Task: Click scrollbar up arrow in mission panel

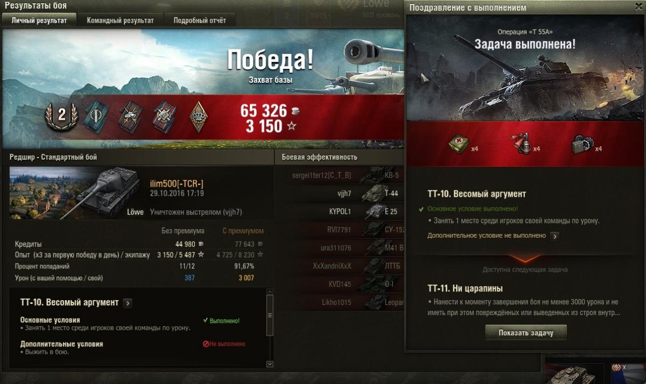Action: (270, 293)
